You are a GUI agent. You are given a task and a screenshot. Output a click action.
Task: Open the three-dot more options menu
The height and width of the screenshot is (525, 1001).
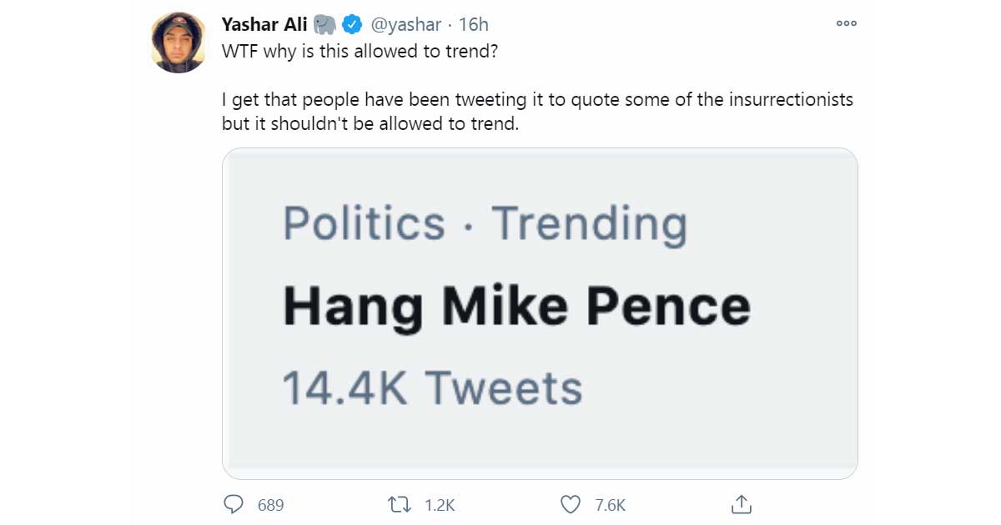pyautogui.click(x=846, y=23)
